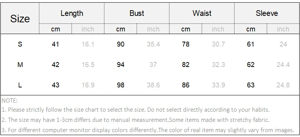Click Sleeve value 61 cm for S
The image size is (300, 137).
pos(251,44)
